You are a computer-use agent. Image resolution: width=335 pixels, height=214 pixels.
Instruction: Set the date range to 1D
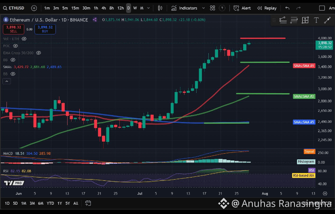click(x=7, y=203)
